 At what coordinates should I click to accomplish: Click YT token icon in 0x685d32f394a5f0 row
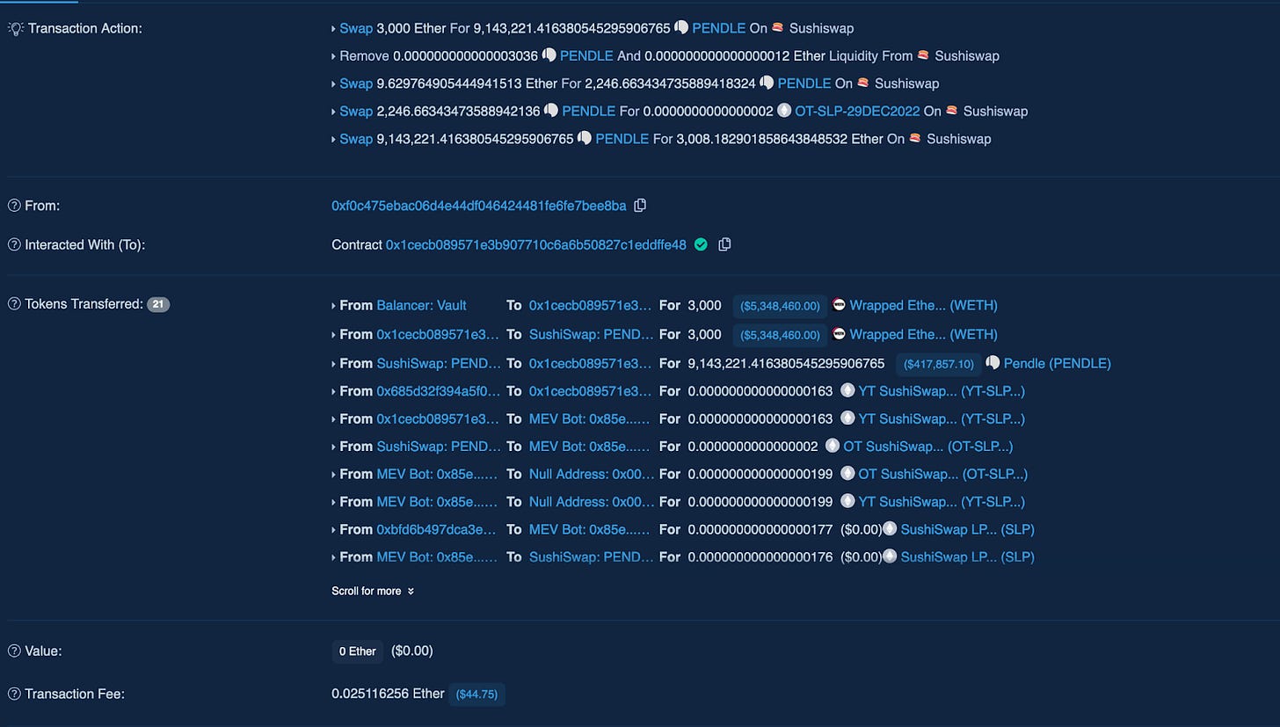click(847, 390)
